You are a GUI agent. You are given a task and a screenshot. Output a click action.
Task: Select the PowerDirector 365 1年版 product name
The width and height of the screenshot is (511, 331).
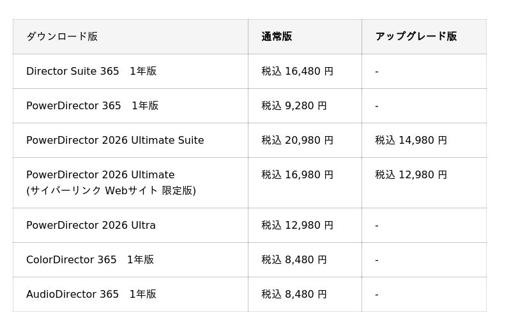92,105
